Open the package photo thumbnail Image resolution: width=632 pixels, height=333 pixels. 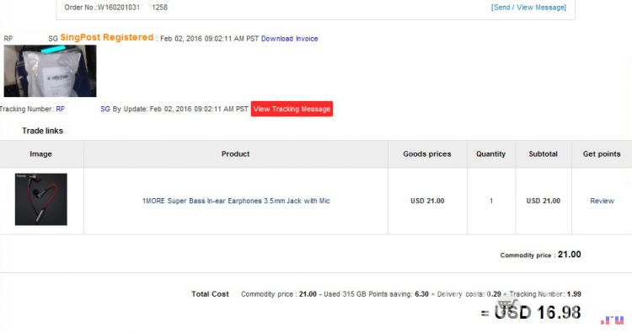(50, 71)
